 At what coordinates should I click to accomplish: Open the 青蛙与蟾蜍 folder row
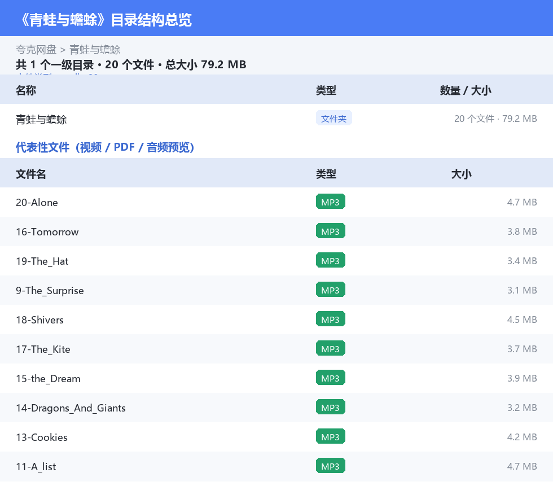click(x=276, y=119)
